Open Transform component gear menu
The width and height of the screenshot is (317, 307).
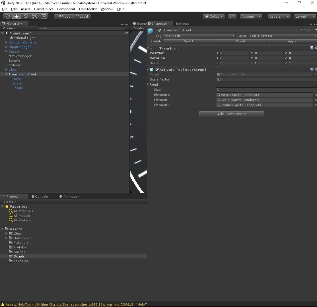point(316,48)
